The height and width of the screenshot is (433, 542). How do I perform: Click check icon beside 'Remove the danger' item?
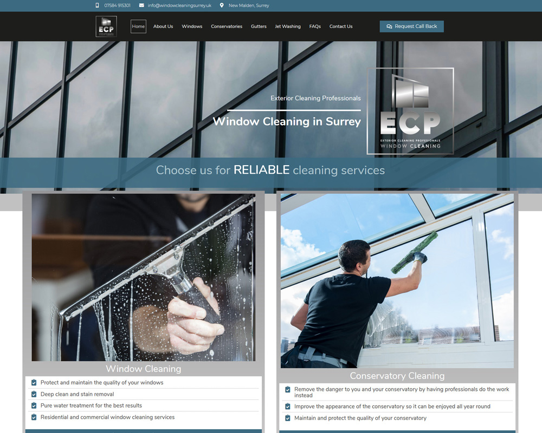click(288, 390)
